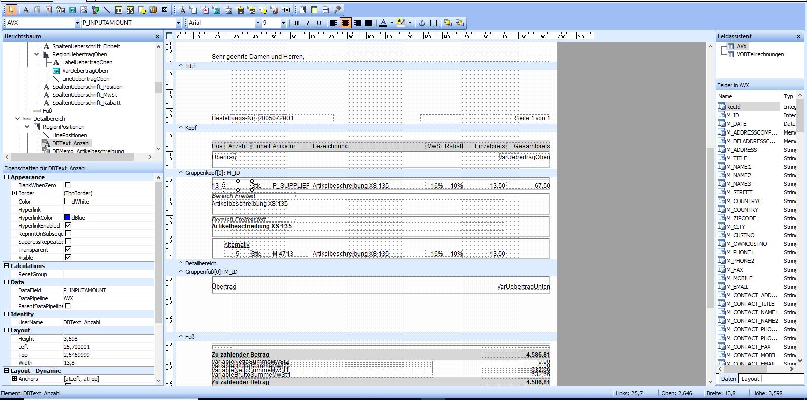Image resolution: width=807 pixels, height=400 pixels.
Task: Collapse the Fuß band
Action: (x=181, y=337)
